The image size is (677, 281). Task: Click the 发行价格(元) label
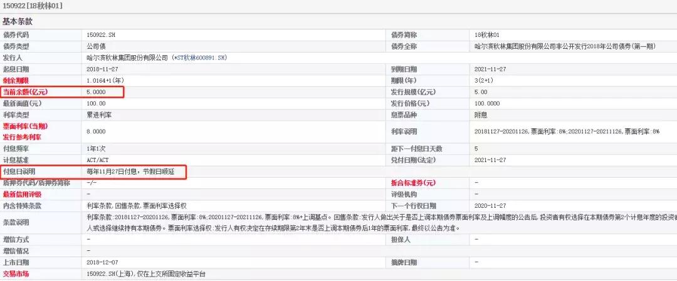tap(410, 103)
